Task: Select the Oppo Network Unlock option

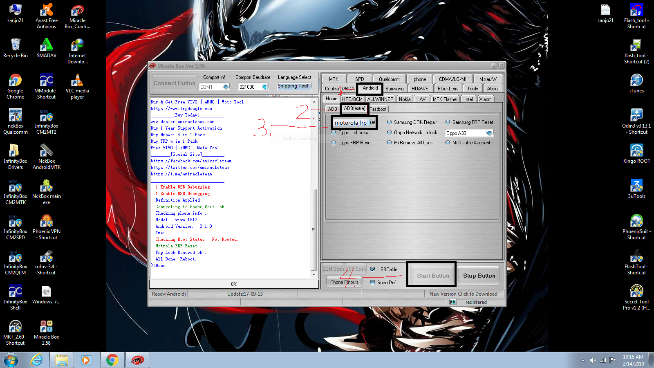Action: click(x=412, y=132)
